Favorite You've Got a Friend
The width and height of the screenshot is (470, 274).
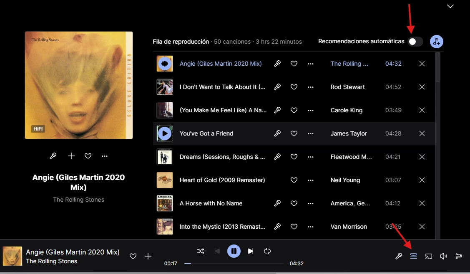point(294,133)
